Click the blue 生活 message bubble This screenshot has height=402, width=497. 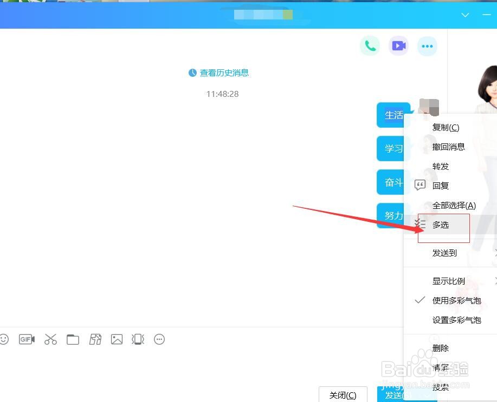(x=393, y=115)
